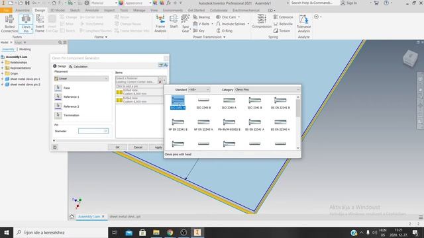This screenshot has width=424, height=238.
Task: Start the Compression spring generator
Action: point(262,22)
